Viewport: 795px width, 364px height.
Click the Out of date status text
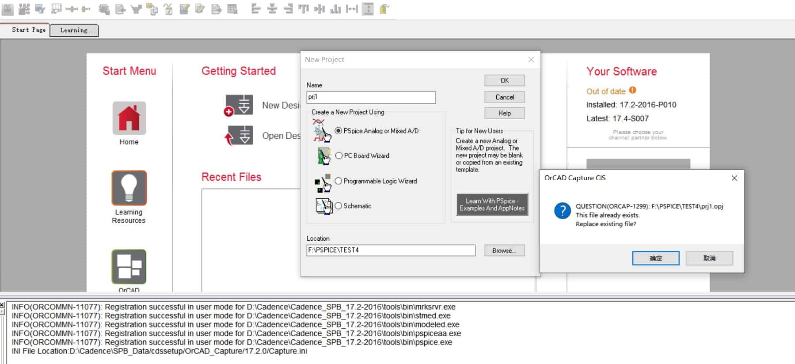[606, 91]
